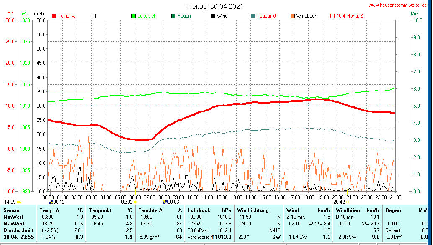This screenshot has width=433, height=245.
Task: Click the empty white legend box
Action: point(94,16)
